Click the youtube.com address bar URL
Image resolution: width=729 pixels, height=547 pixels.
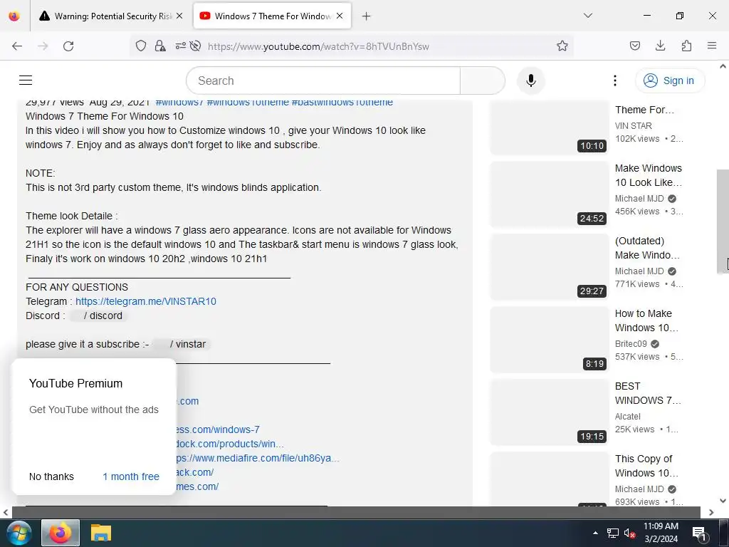(318, 46)
